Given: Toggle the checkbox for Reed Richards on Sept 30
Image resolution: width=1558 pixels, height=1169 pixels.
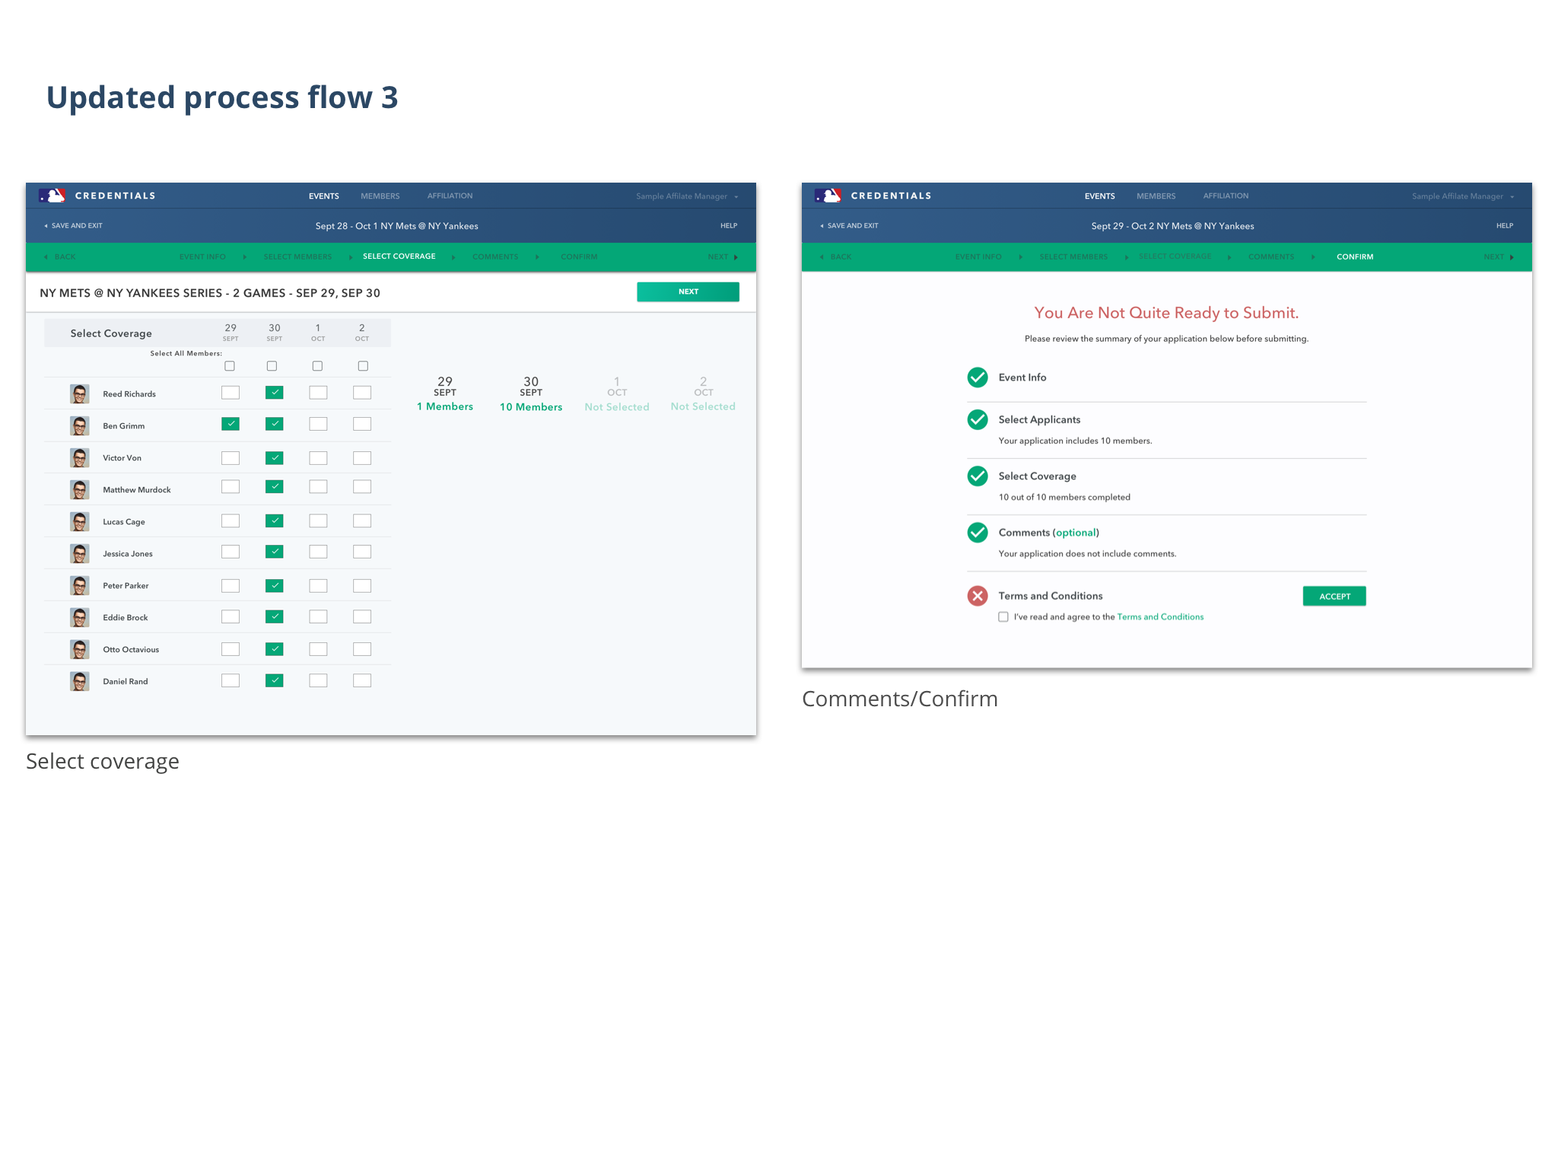Looking at the screenshot, I should pyautogui.click(x=274, y=392).
